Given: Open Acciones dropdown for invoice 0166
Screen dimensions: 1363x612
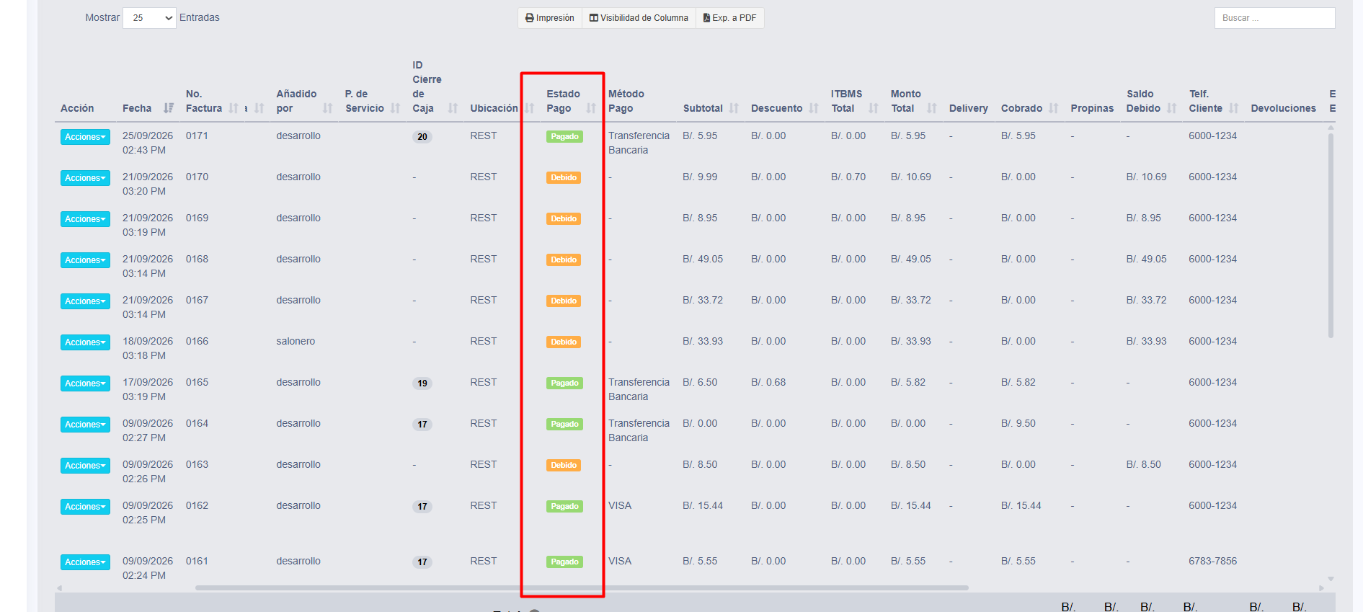Looking at the screenshot, I should coord(85,342).
